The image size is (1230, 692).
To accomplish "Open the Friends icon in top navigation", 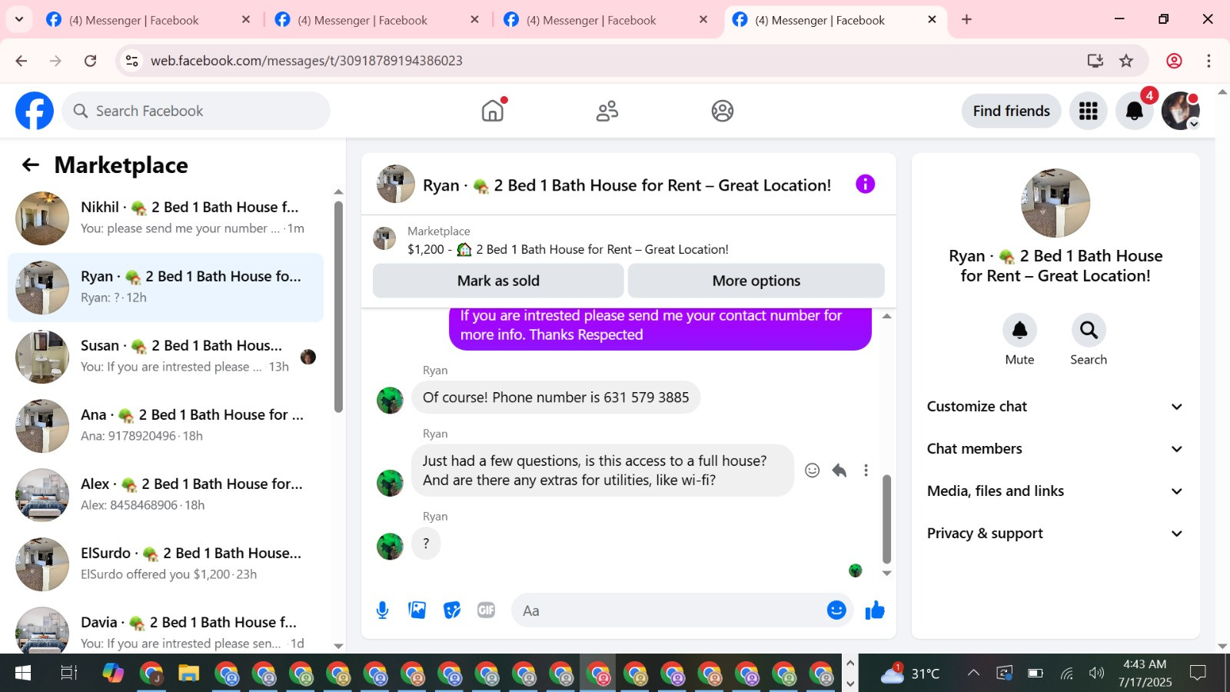I will pyautogui.click(x=607, y=111).
